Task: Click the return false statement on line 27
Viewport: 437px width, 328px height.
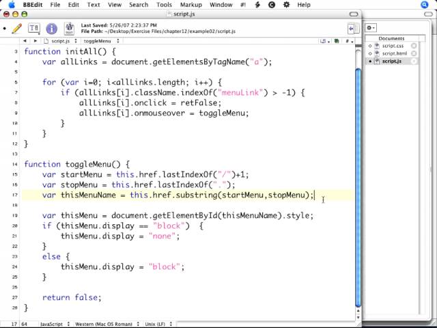Action: tap(72, 297)
